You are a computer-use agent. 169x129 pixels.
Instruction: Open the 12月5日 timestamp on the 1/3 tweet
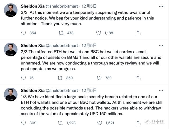click(89, 91)
